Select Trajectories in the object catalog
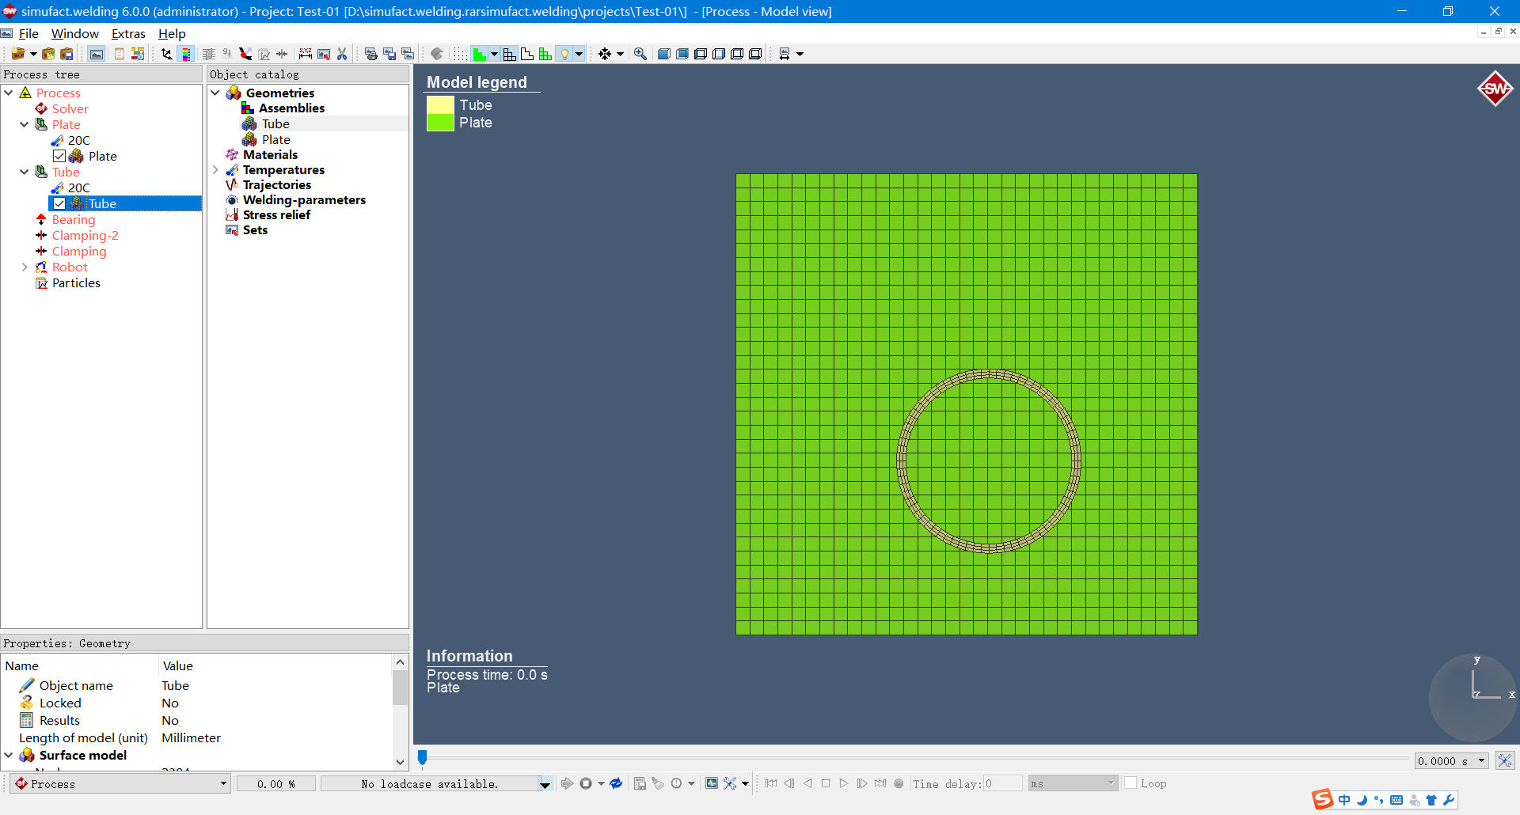The height and width of the screenshot is (815, 1520). click(276, 184)
